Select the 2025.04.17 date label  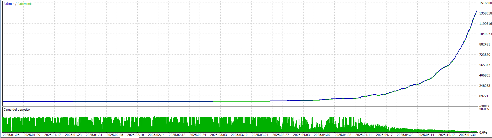pos(384,135)
